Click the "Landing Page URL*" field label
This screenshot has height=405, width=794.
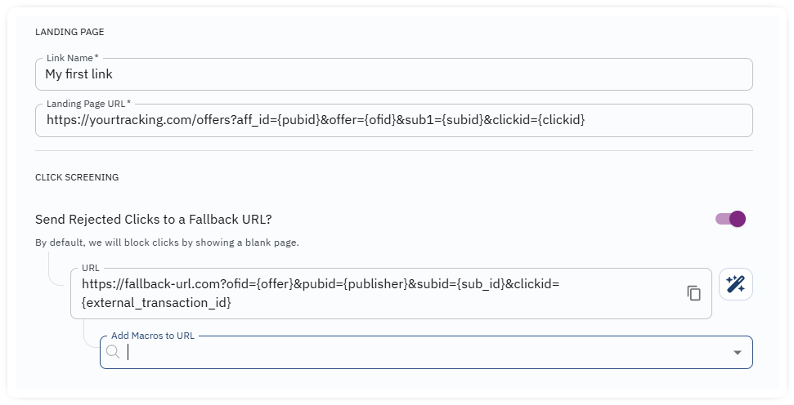coord(88,104)
